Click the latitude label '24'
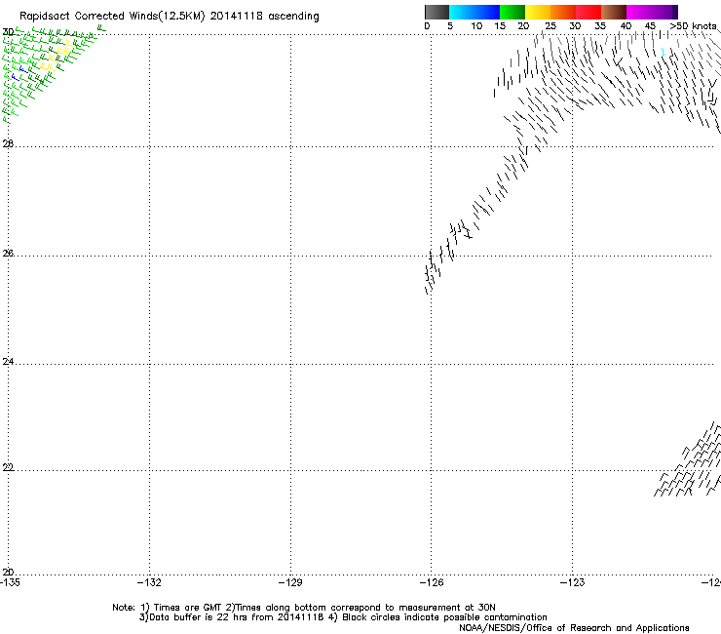 (x=8, y=362)
